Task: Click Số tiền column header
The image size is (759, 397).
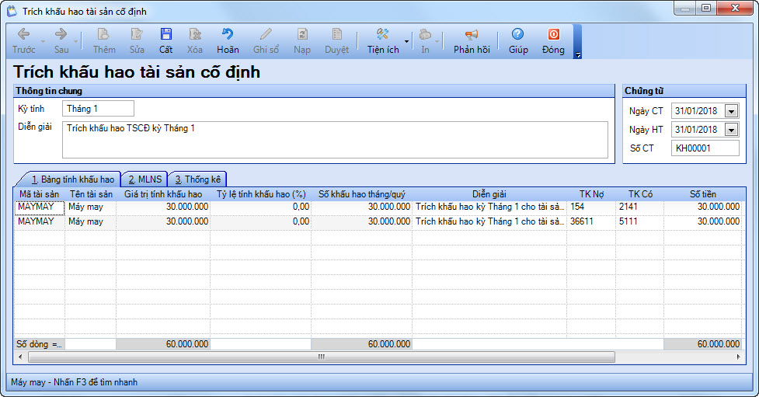Action: pos(703,194)
